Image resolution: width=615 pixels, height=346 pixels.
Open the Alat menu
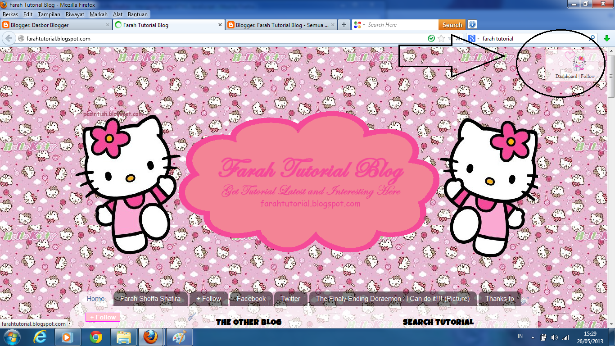(x=118, y=14)
